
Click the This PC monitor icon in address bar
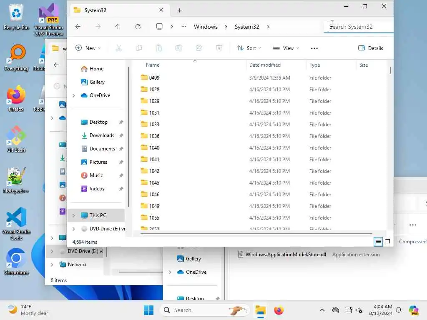[x=159, y=26]
